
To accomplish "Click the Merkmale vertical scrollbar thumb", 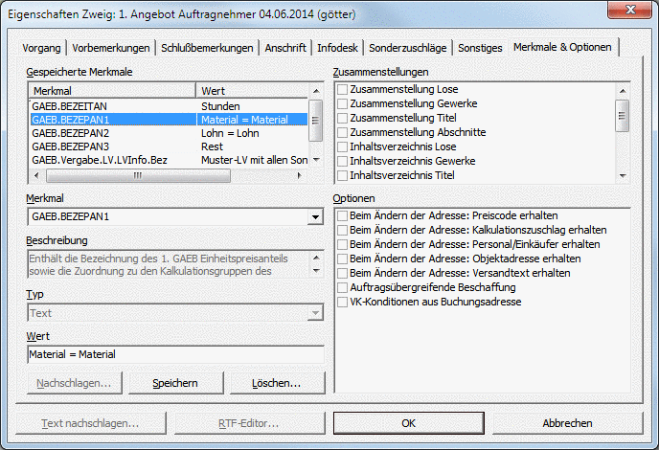I will pyautogui.click(x=316, y=121).
